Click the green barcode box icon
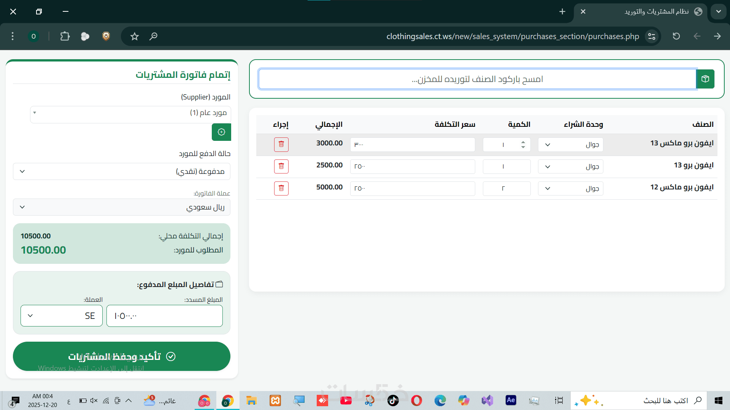The width and height of the screenshot is (730, 410). [705, 79]
